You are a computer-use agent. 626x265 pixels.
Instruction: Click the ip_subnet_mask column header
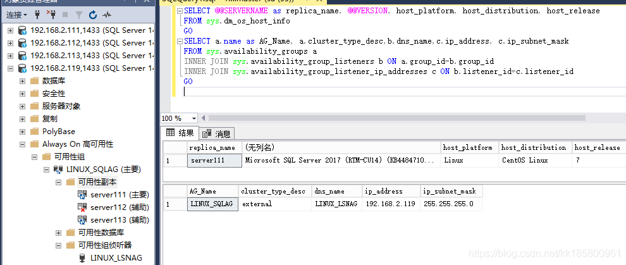pos(451,192)
